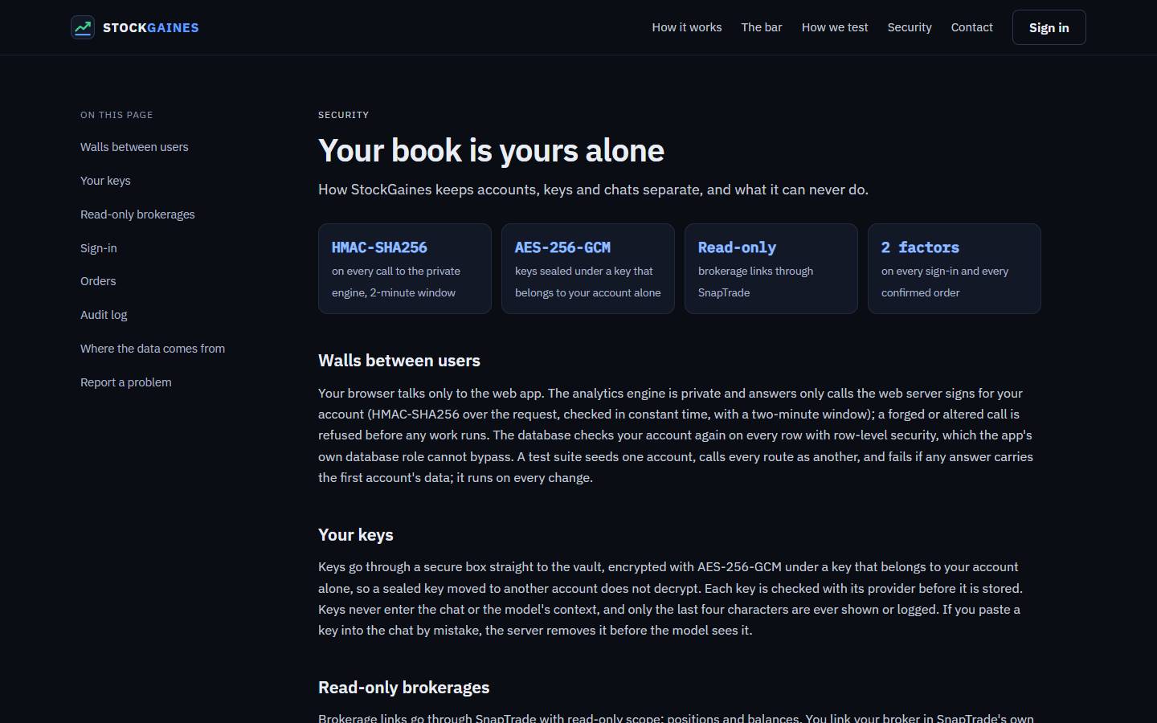The width and height of the screenshot is (1157, 723).
Task: Open the How it works page
Action: click(x=687, y=27)
